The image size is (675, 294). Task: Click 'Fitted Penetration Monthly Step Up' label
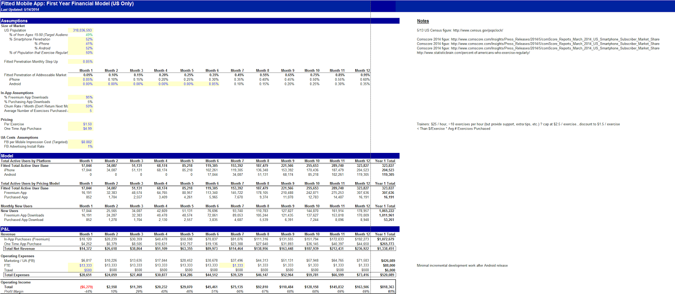point(31,62)
